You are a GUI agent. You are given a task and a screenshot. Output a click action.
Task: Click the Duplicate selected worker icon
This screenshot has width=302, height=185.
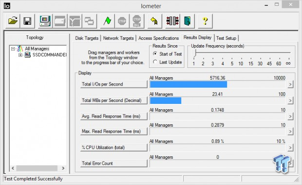pyautogui.click(x=89, y=21)
